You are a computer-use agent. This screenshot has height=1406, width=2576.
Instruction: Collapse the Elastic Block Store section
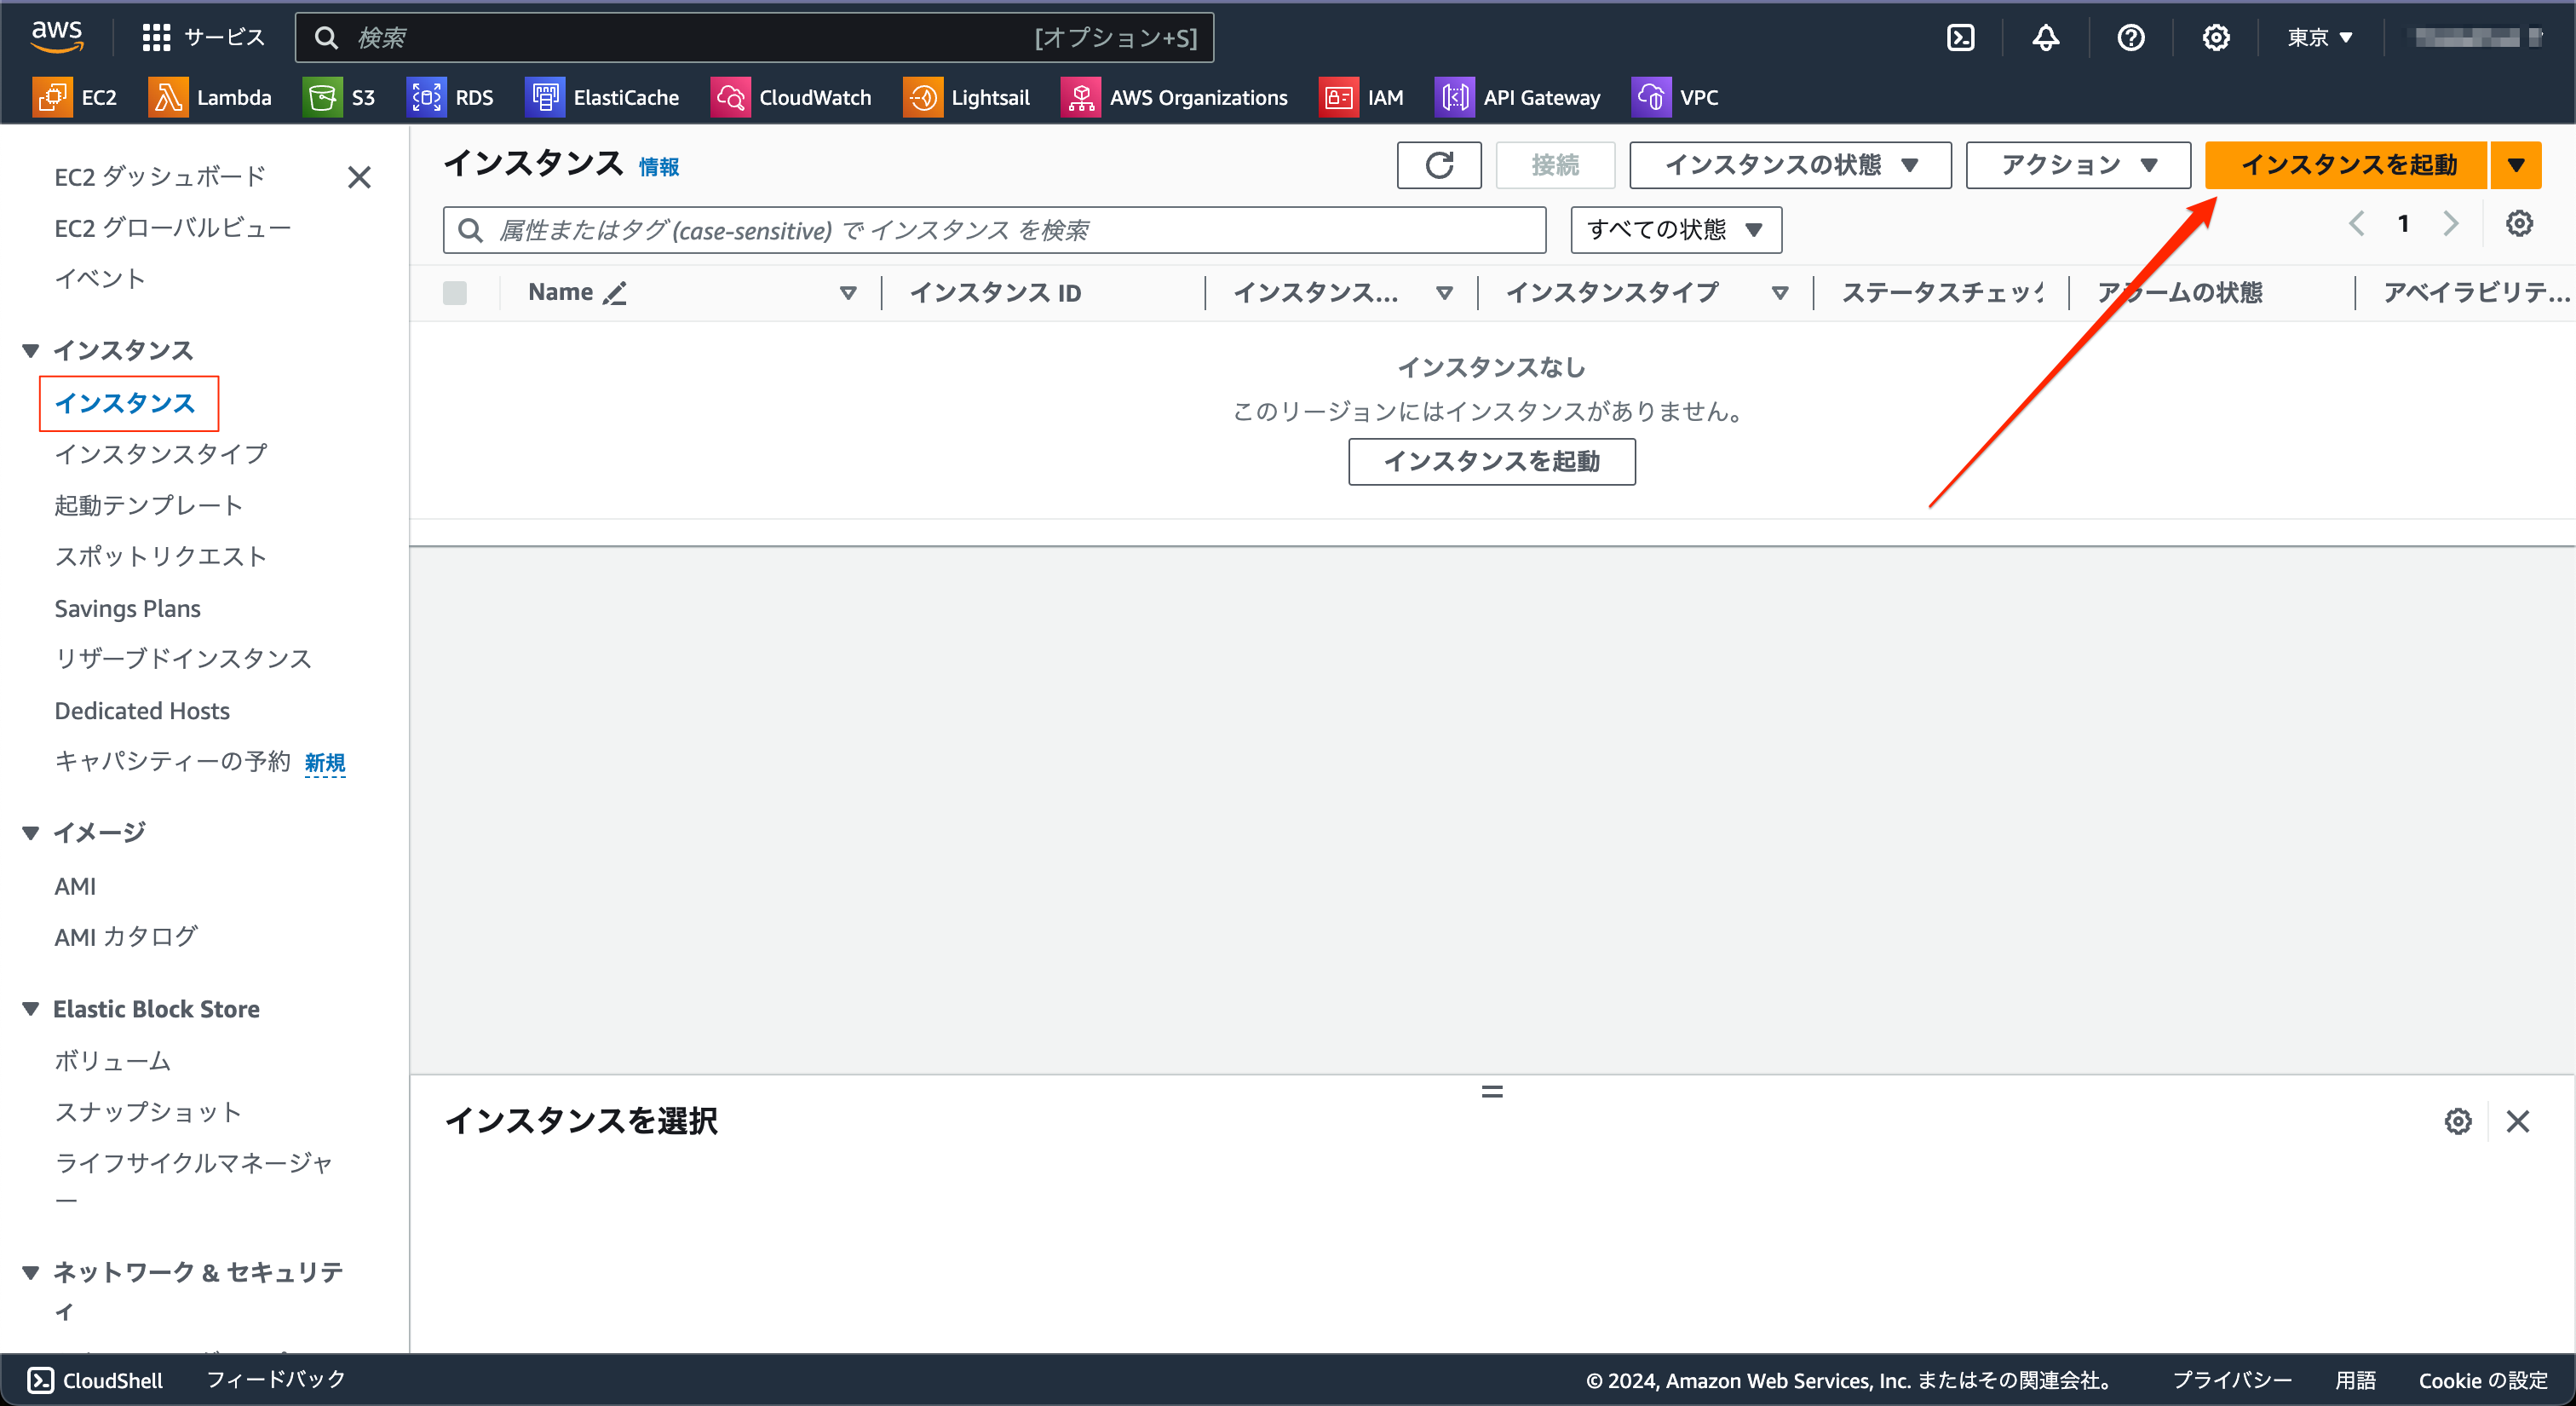(x=29, y=1008)
